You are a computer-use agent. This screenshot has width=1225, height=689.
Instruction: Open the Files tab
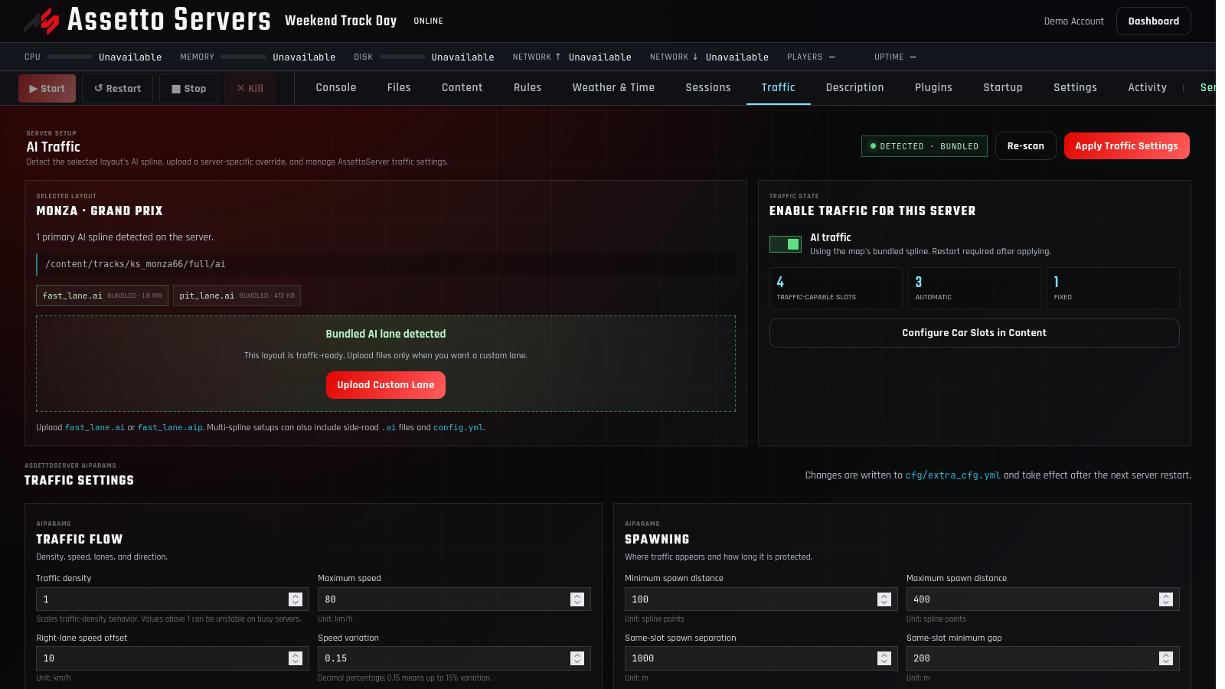click(399, 88)
